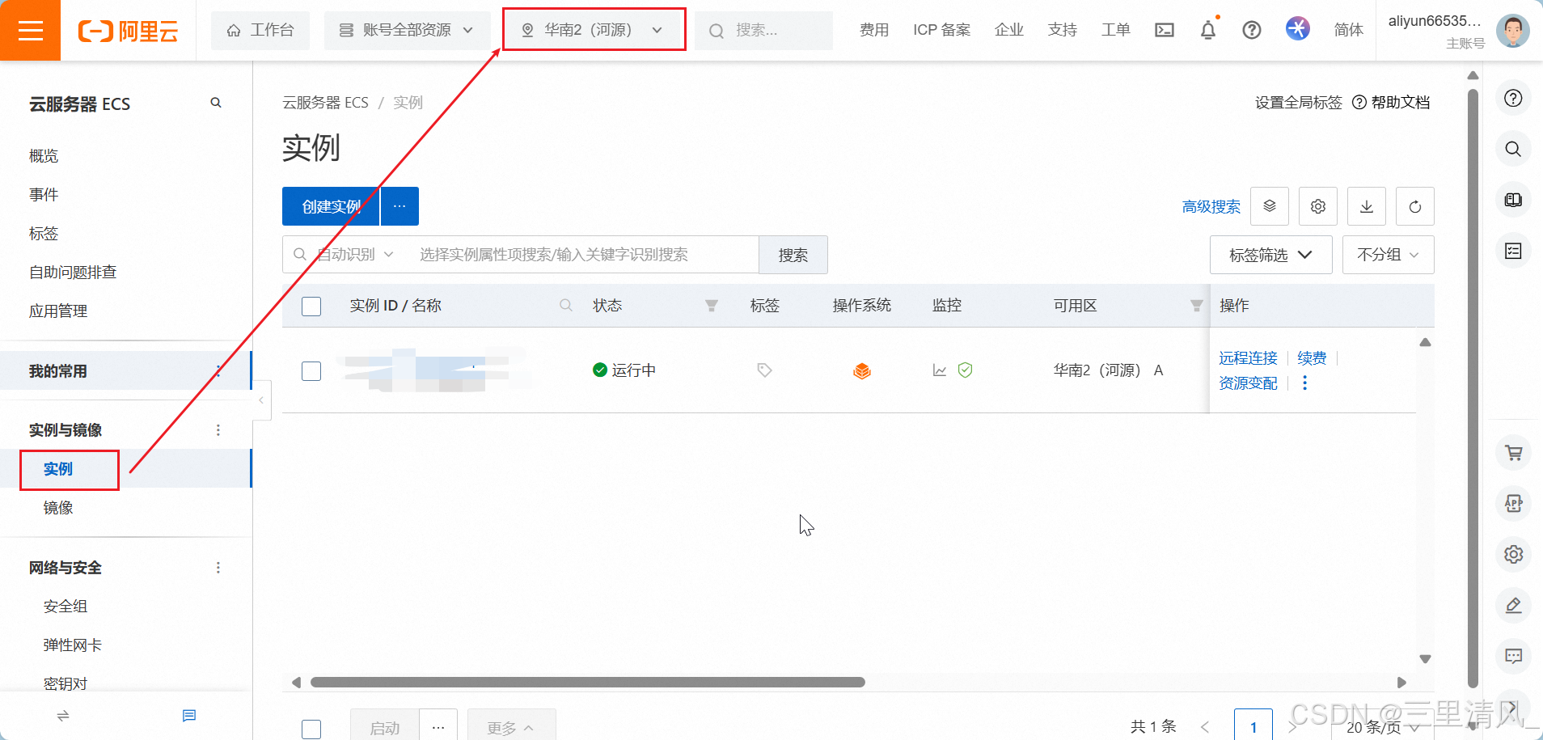Open the documentation book icon in right rail
The width and height of the screenshot is (1543, 740).
[1513, 200]
